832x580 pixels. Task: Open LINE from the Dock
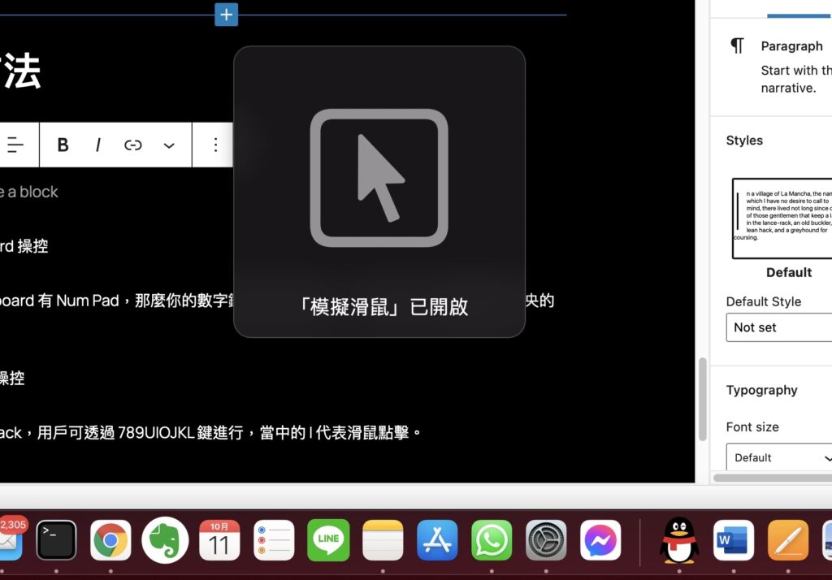click(328, 539)
